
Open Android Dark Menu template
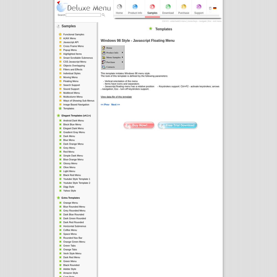[73, 120]
